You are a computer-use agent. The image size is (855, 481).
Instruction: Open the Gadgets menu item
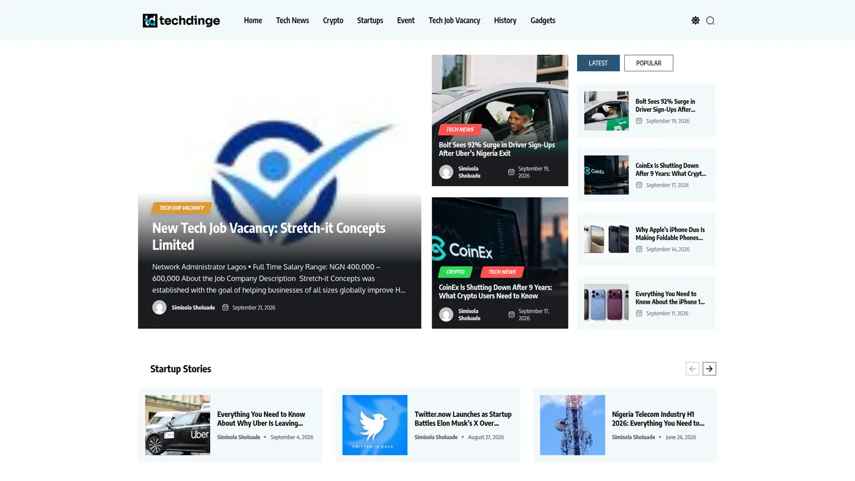[x=543, y=20]
